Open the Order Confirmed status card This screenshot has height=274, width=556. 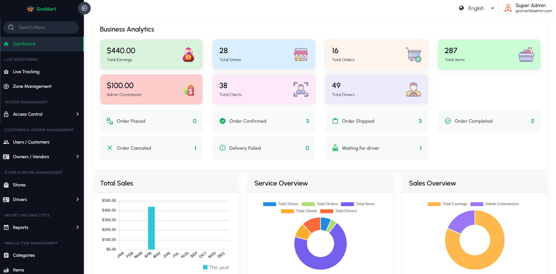pos(264,121)
